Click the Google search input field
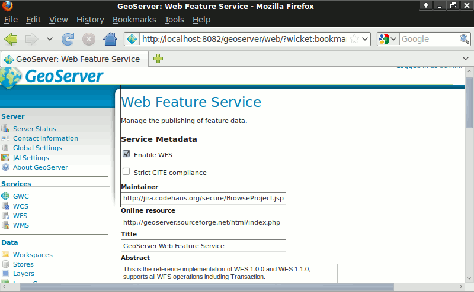The width and height of the screenshot is (474, 292). click(429, 39)
